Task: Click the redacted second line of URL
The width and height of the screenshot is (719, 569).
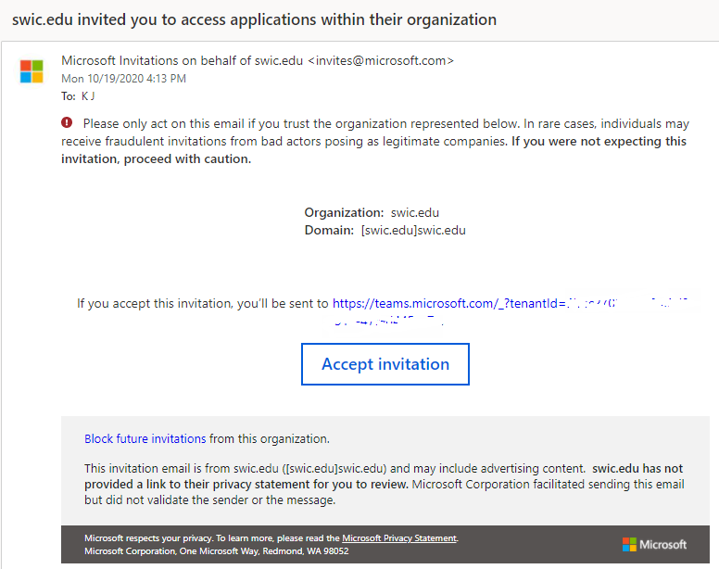Action: [x=389, y=322]
